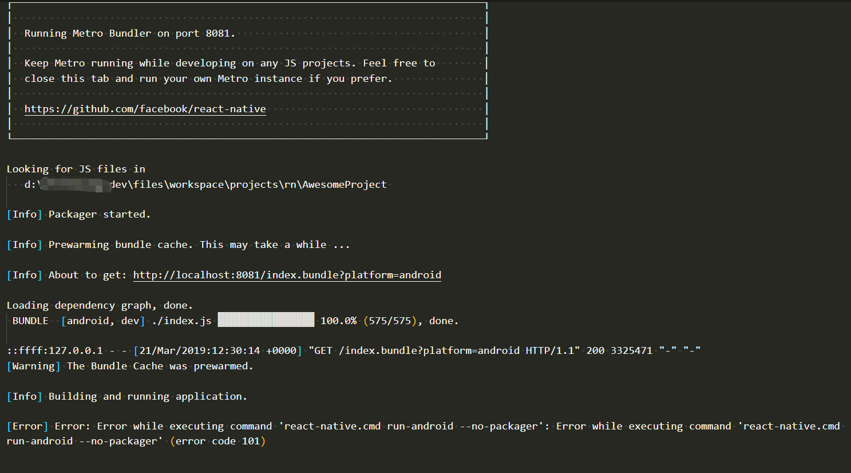The height and width of the screenshot is (473, 851).
Task: Click the Loading dependency graph done text
Action: pos(100,305)
